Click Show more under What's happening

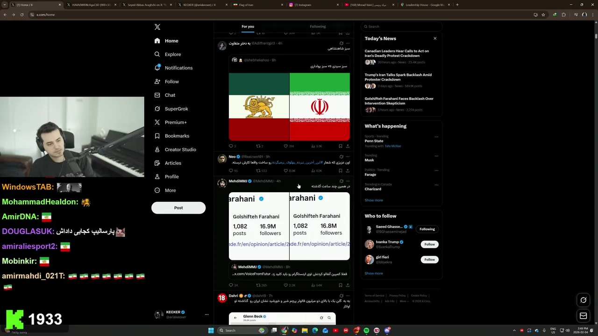374,200
